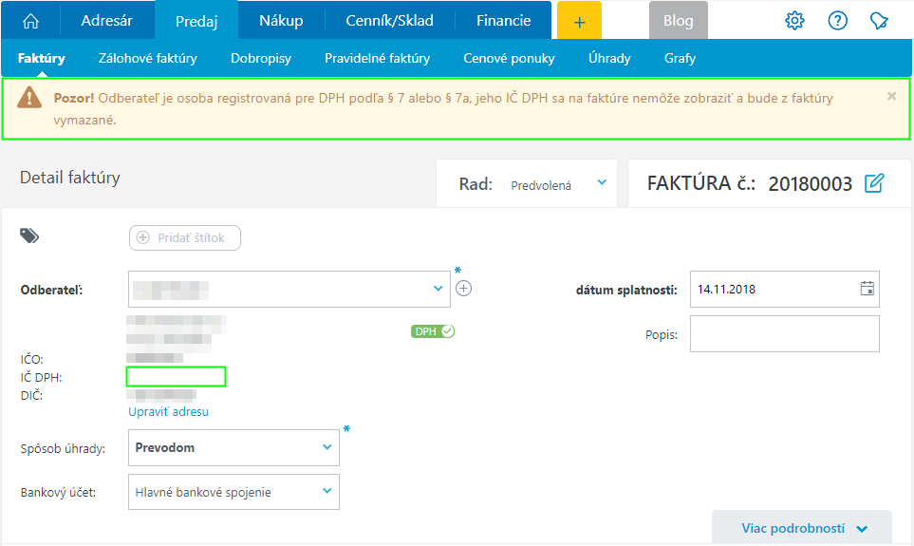Open the Nákup menu tab

point(281,20)
